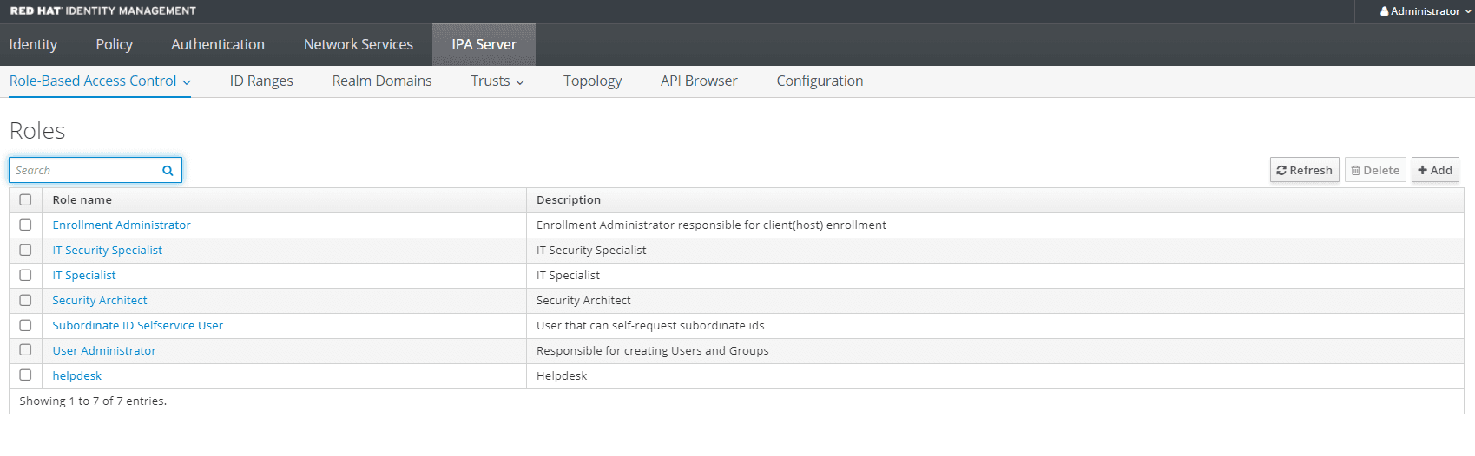The width and height of the screenshot is (1475, 456).
Task: Click the Administrator user icon
Action: point(1385,11)
